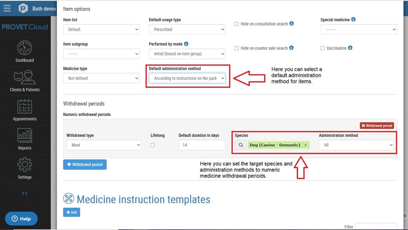Click the blue Withdrawal period add button

pyautogui.click(x=85, y=165)
